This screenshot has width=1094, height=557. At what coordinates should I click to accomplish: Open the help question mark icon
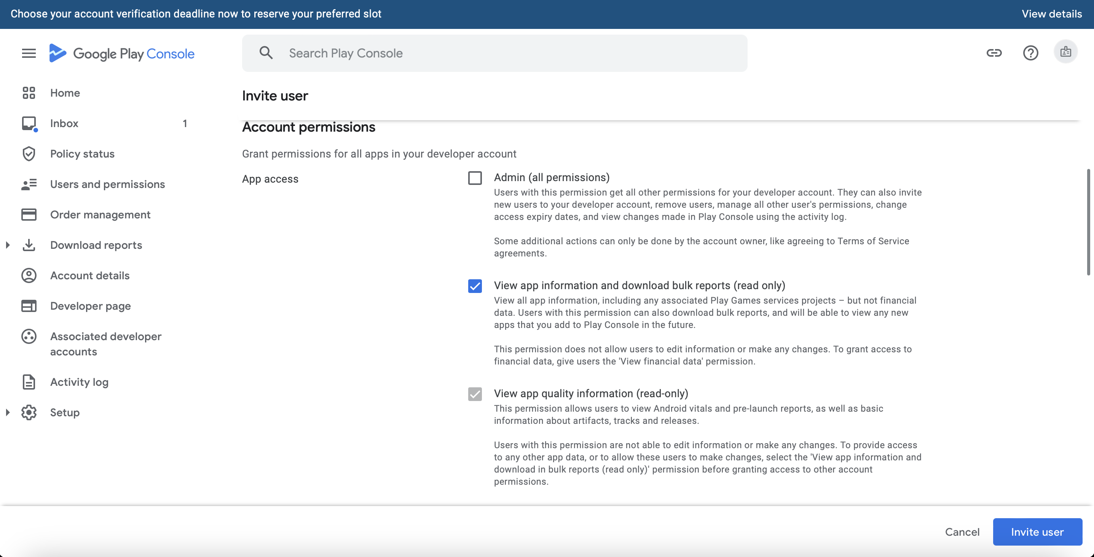pyautogui.click(x=1030, y=53)
